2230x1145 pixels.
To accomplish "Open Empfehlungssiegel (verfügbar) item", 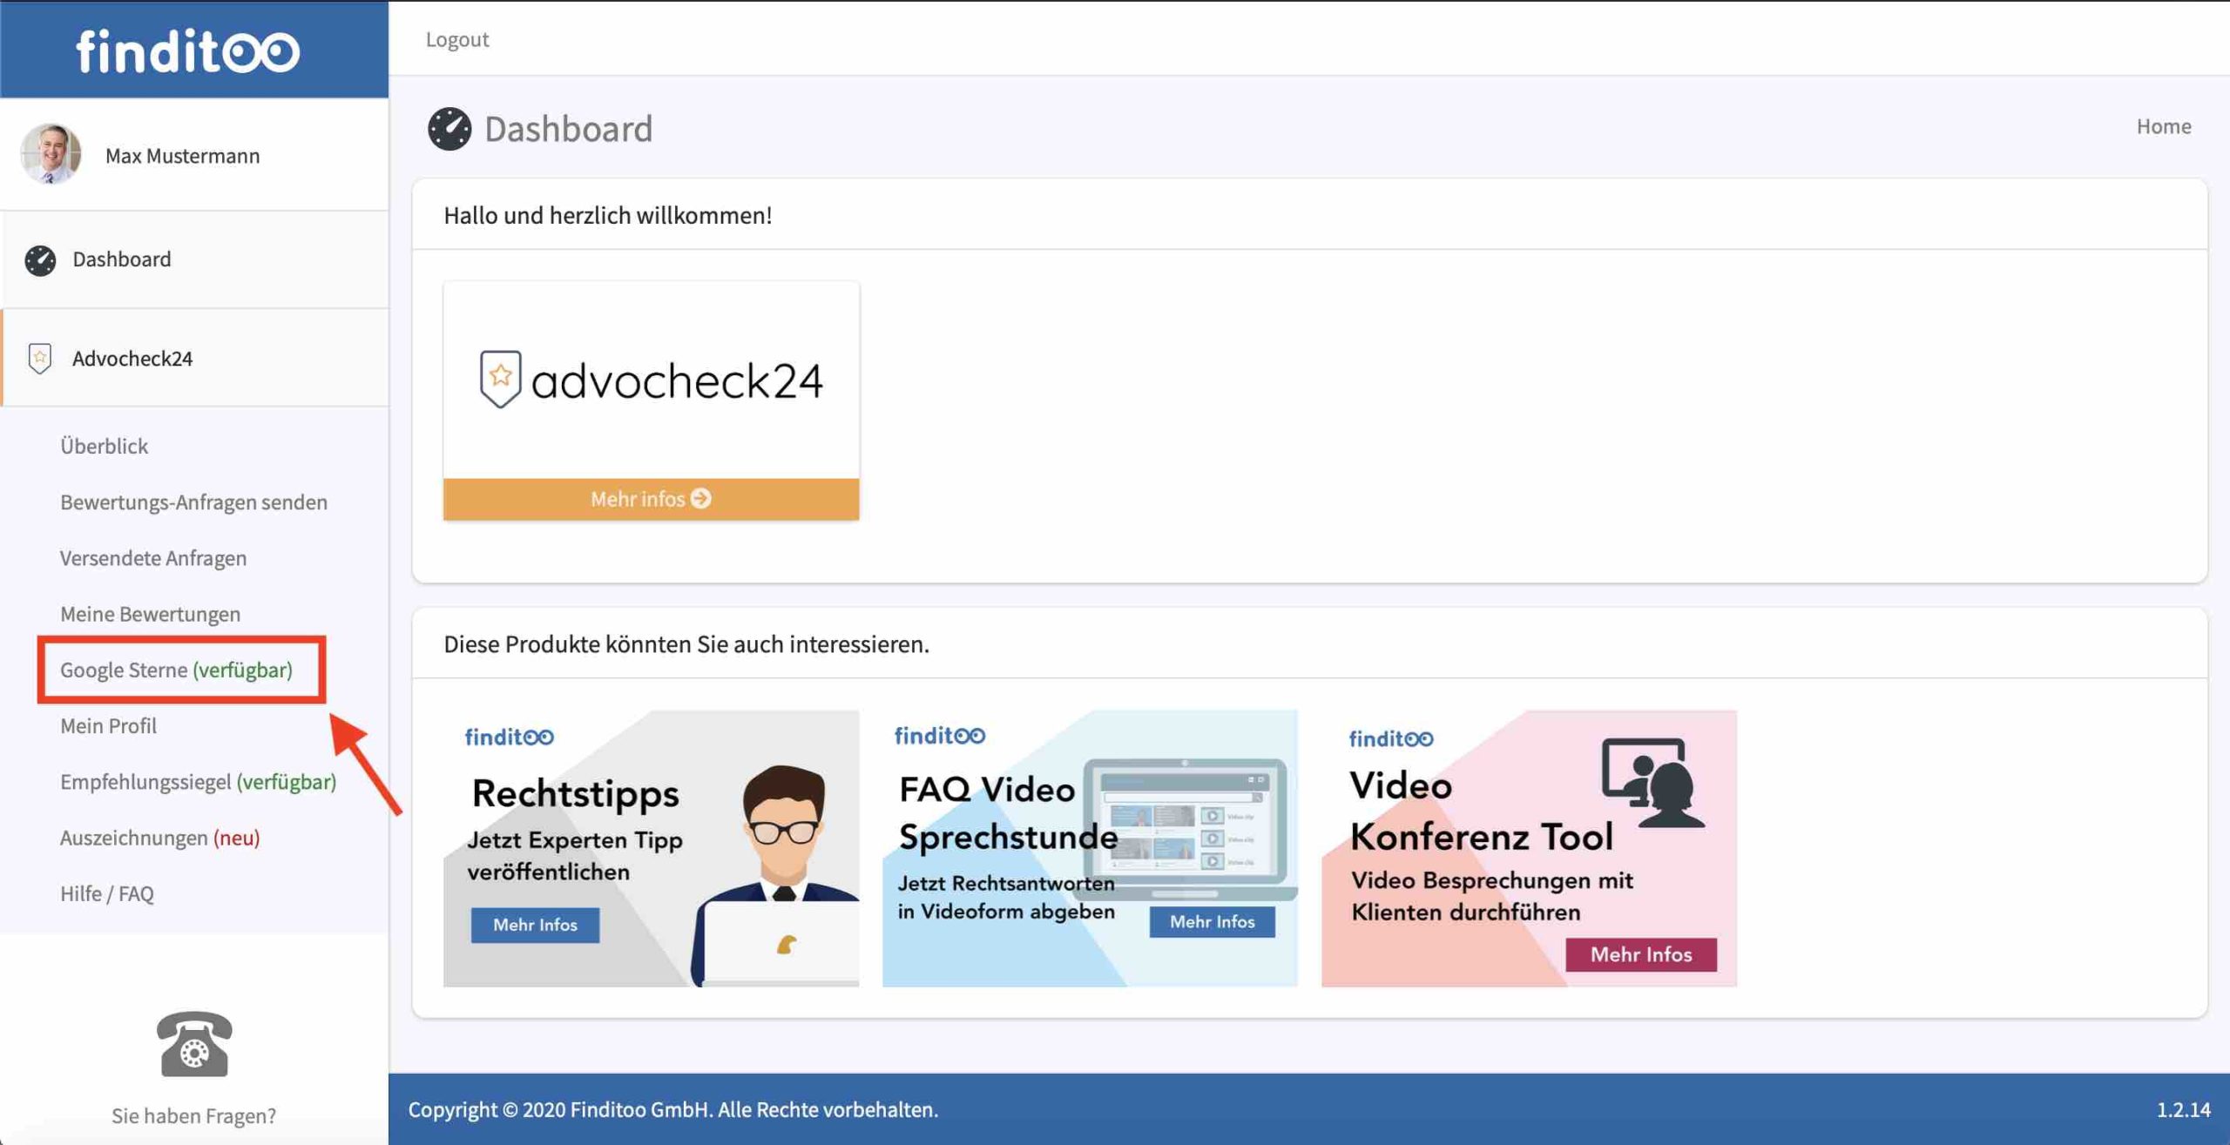I will pos(198,782).
